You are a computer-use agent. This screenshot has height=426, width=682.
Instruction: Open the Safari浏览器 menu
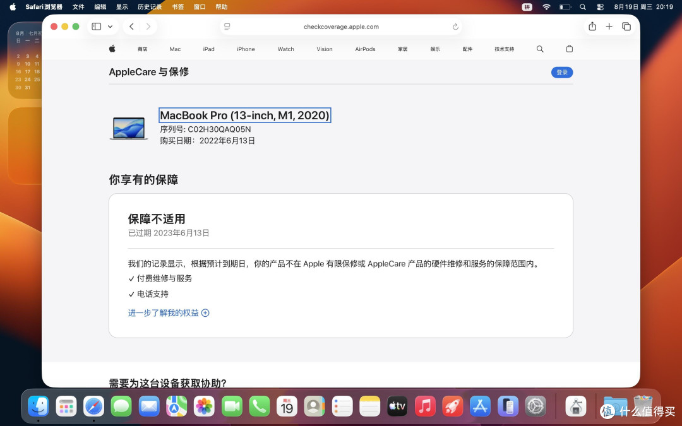click(x=44, y=6)
